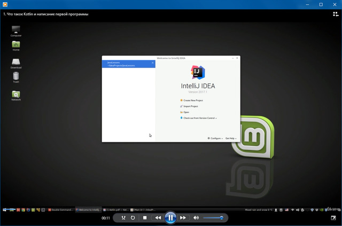Image resolution: width=342 pixels, height=226 pixels.
Task: Toggle repeat mode in the player
Action: click(133, 218)
